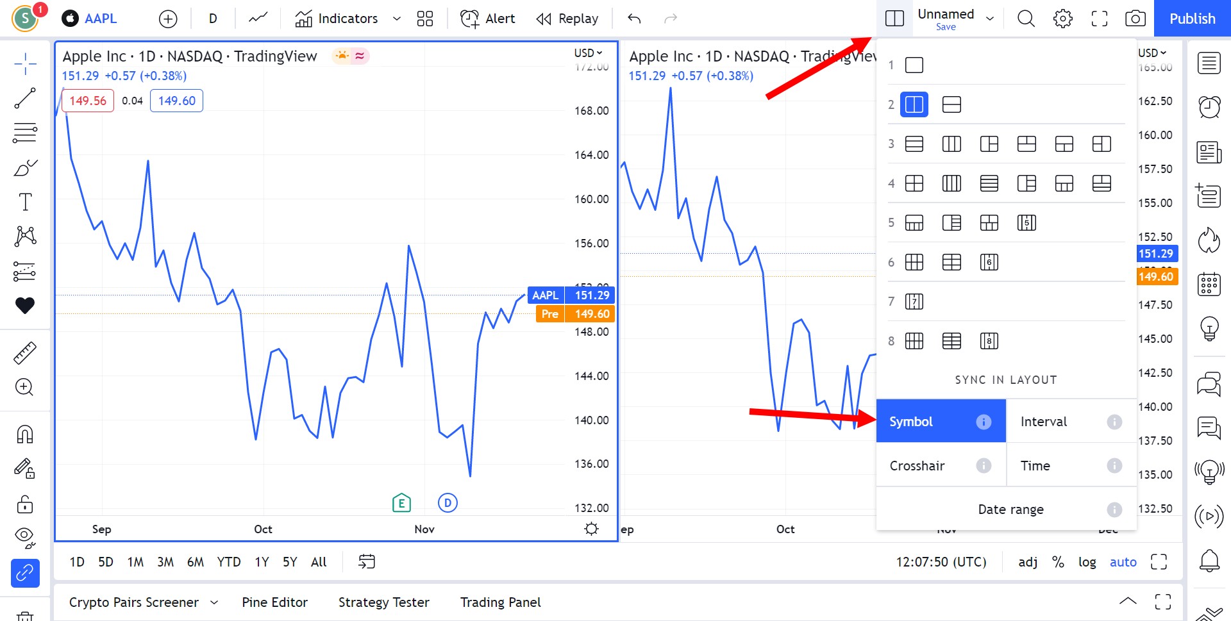
Task: Toggle hide all drawings eye icon
Action: (x=26, y=536)
